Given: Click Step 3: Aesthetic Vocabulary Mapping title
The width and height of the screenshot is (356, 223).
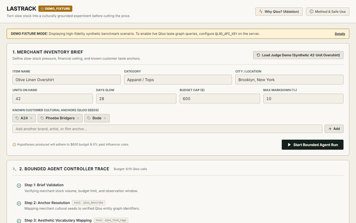Looking at the screenshot, I should tap(58, 220).
